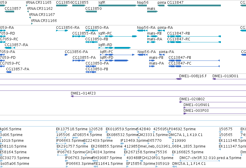Select transcript CG13850-RB
This screenshot has height=168, width=246.
click(x=91, y=42)
